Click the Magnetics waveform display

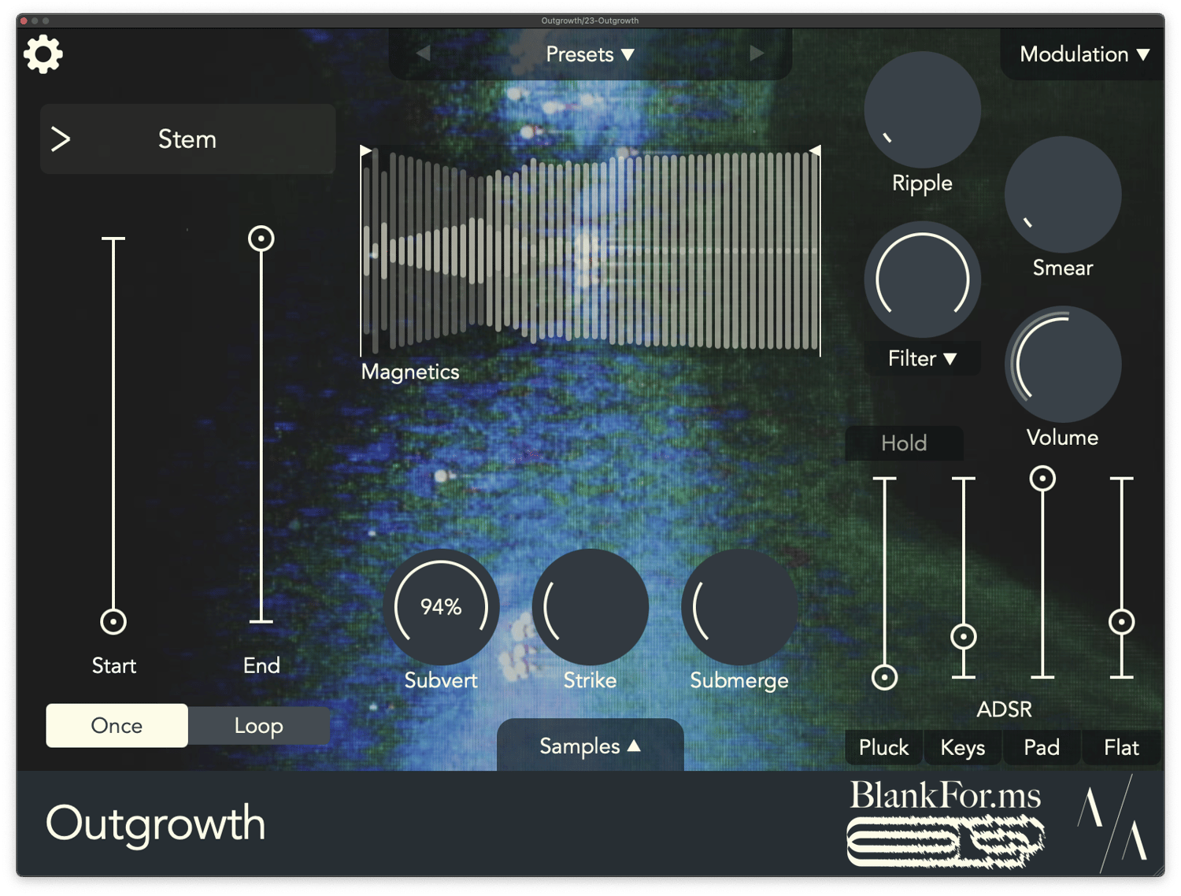590,252
